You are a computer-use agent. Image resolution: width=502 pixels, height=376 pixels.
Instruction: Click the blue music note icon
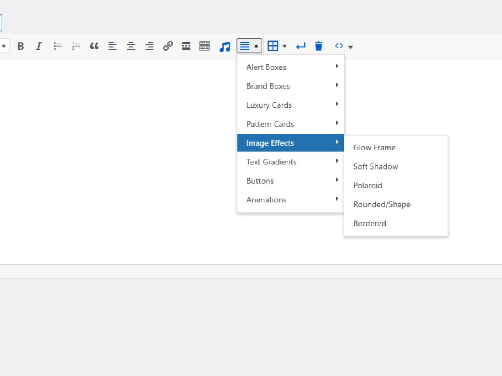click(225, 47)
